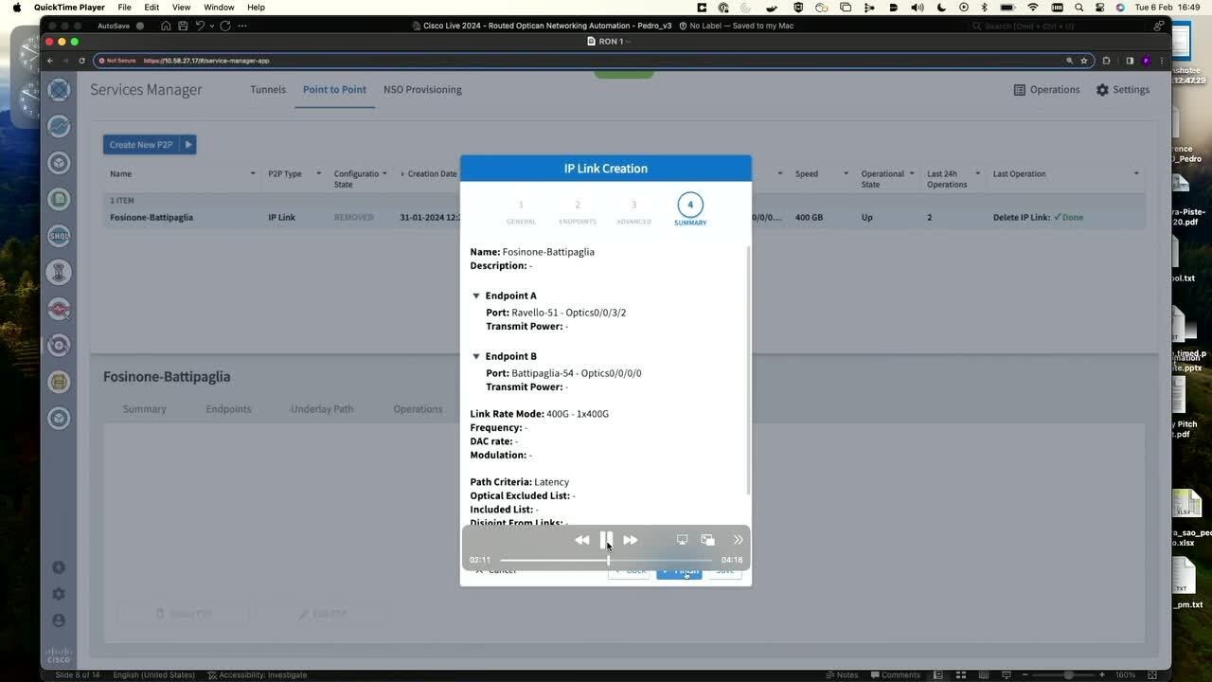Open the P2P Type column dropdown

coord(319,173)
